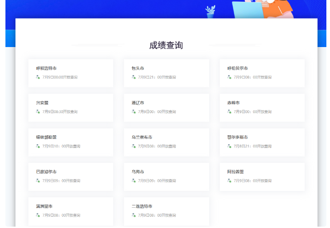Click the 成绩查询 page heading
330x228 pixels.
pyautogui.click(x=166, y=45)
